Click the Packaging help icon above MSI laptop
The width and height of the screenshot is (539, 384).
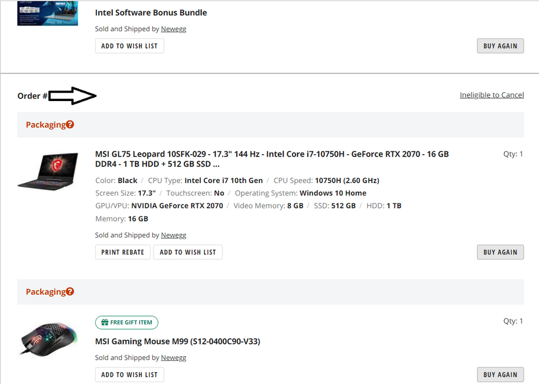tap(70, 125)
